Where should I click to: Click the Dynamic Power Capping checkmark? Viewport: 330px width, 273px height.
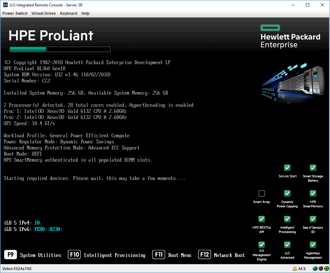[x=287, y=193]
